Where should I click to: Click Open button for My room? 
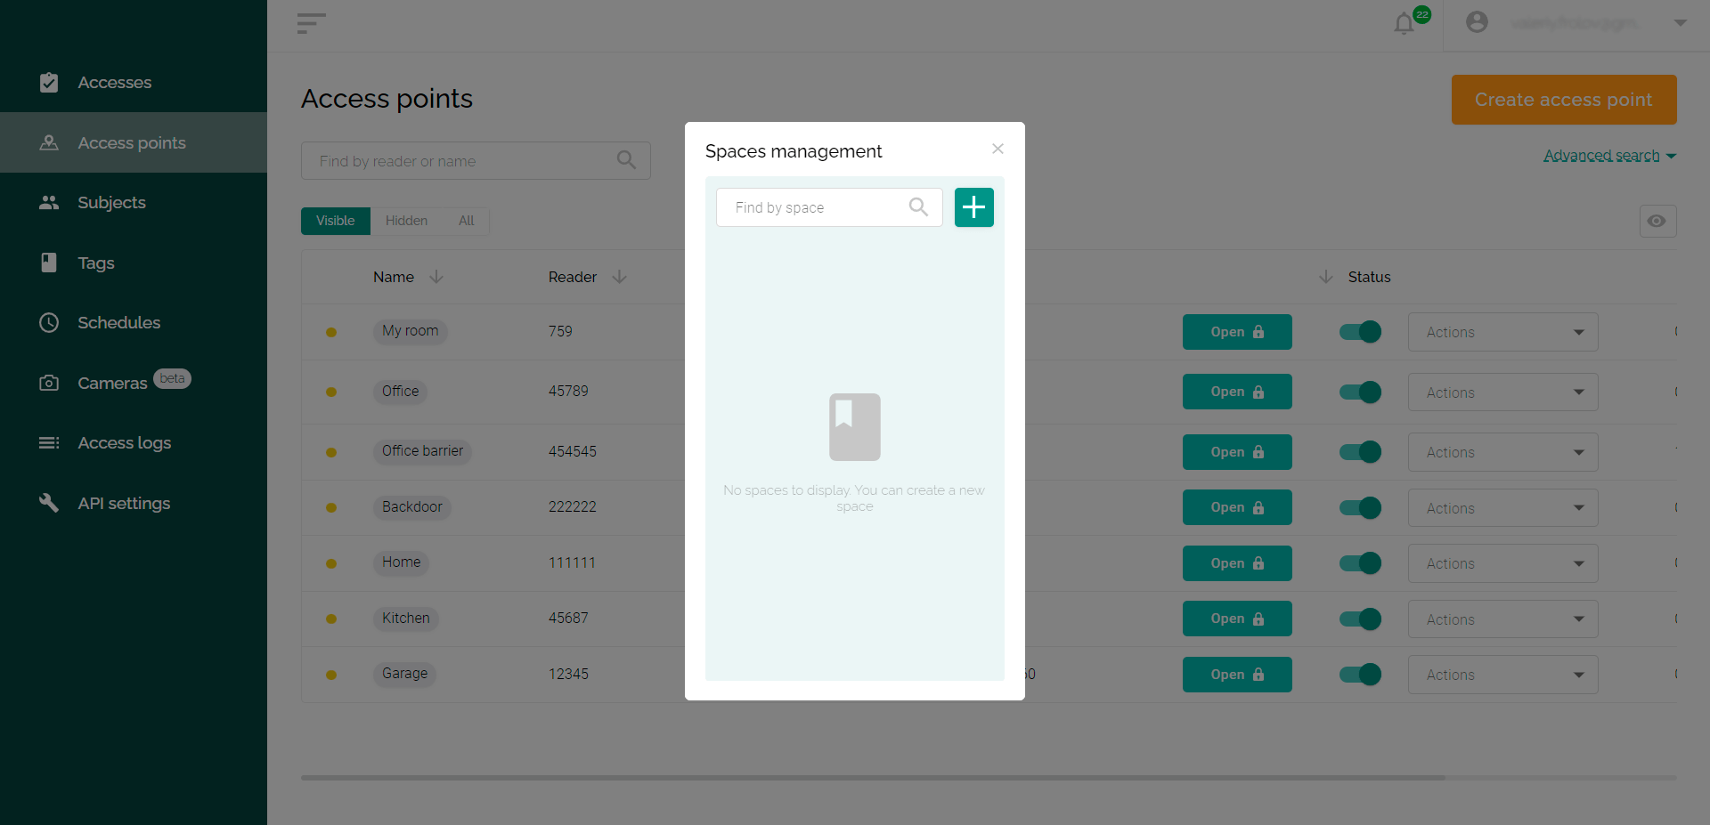tap(1237, 332)
